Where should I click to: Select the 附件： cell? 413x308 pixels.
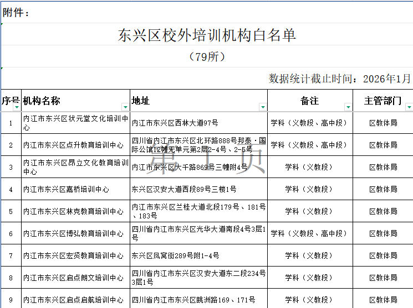point(207,12)
